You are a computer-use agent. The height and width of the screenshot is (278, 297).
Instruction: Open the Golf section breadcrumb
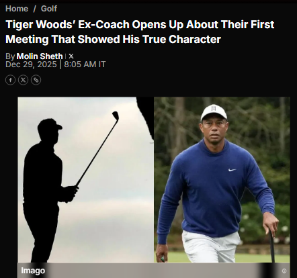tap(49, 9)
